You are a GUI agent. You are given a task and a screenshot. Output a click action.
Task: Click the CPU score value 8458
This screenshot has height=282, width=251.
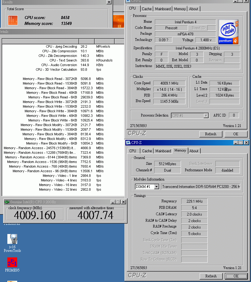coord(65,18)
